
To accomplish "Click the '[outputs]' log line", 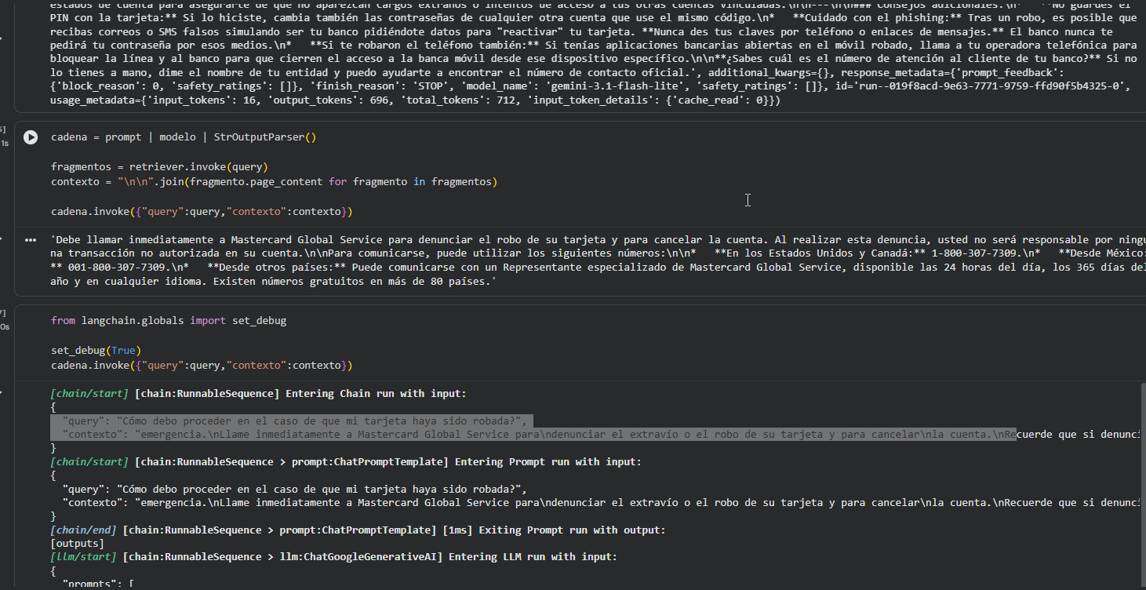I will pos(77,544).
